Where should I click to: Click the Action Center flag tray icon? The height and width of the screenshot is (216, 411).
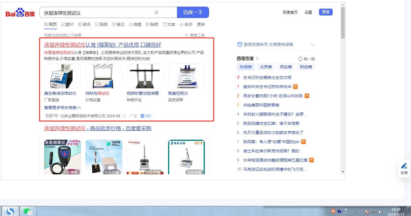point(367,212)
